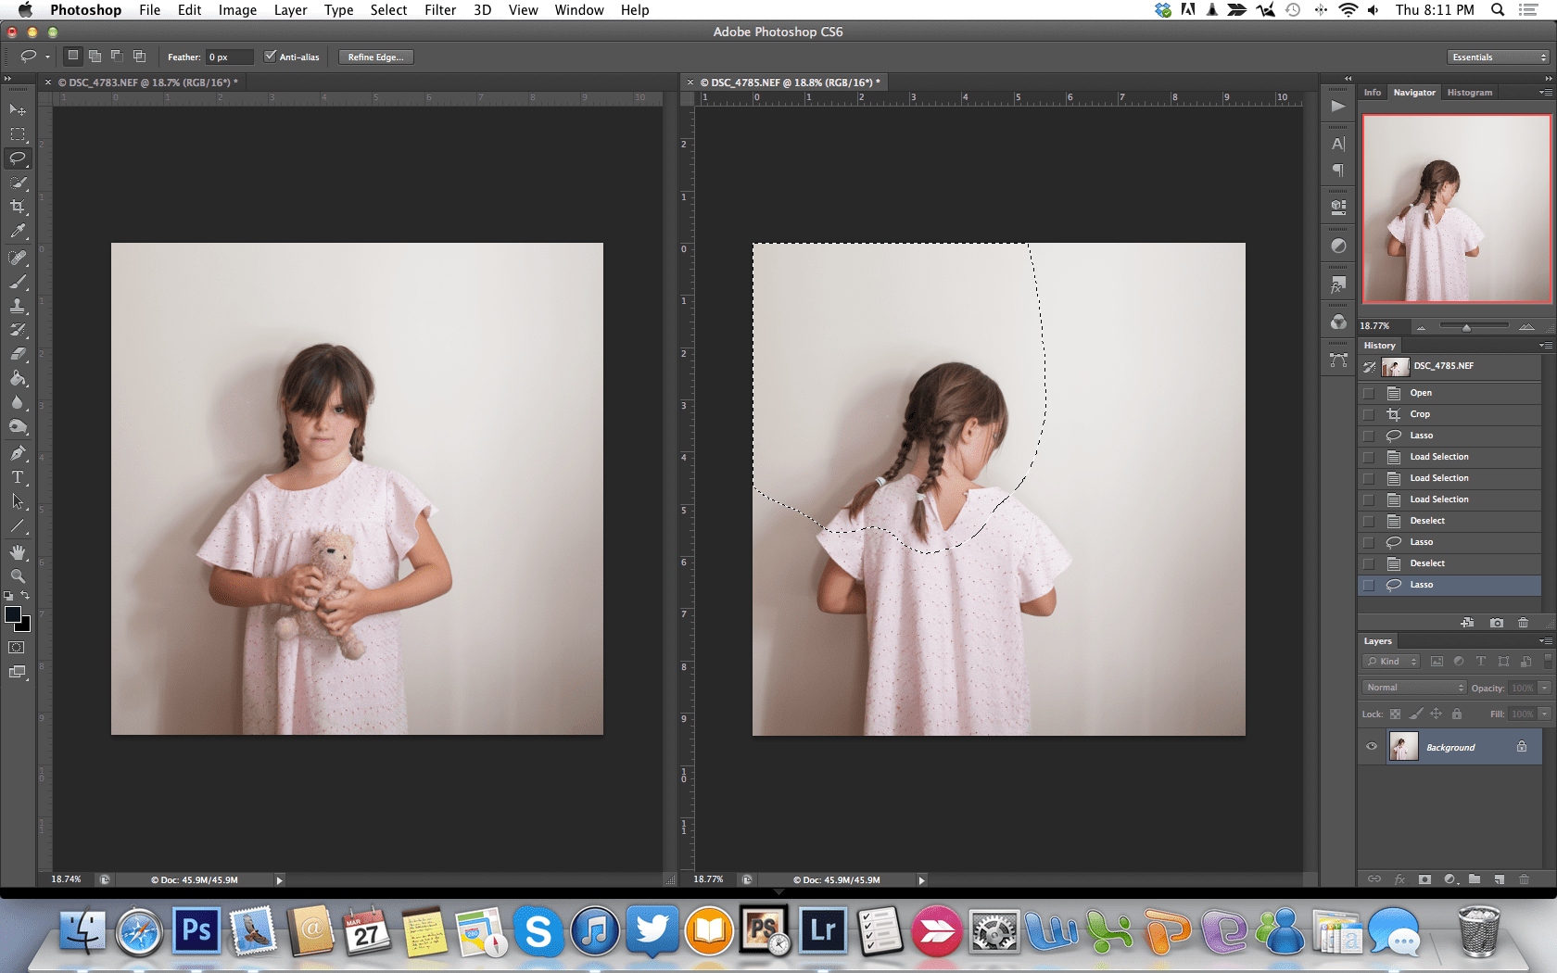Select the Zoom magnifier tool

18,575
